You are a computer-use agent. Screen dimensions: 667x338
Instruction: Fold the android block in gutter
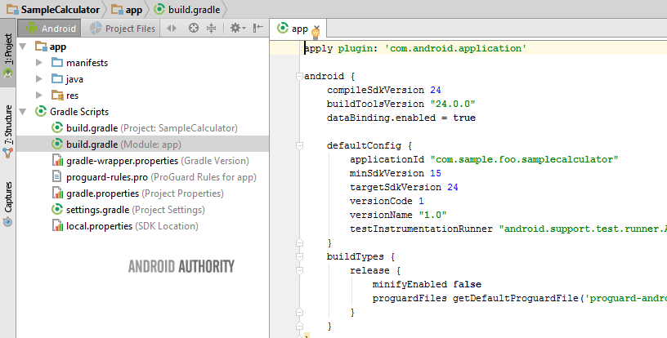[299, 77]
